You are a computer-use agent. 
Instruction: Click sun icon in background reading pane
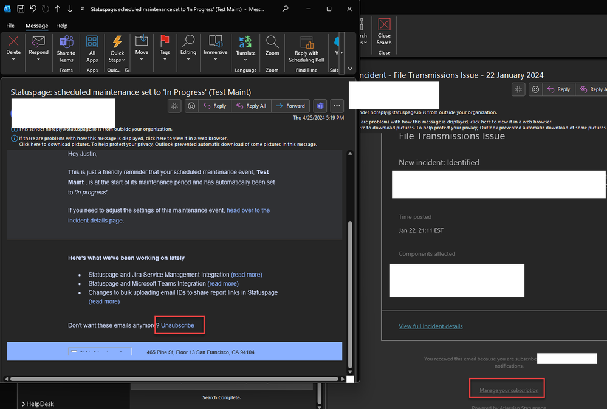518,89
